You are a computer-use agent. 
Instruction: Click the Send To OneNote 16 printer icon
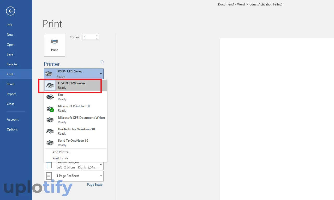coord(50,143)
